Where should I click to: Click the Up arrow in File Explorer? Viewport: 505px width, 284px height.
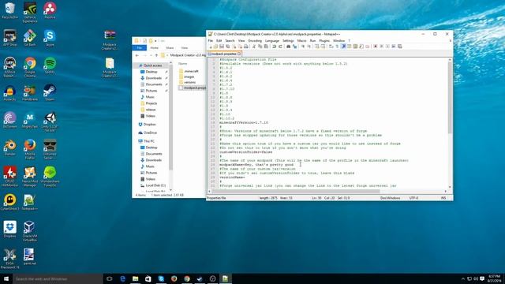[x=156, y=55]
